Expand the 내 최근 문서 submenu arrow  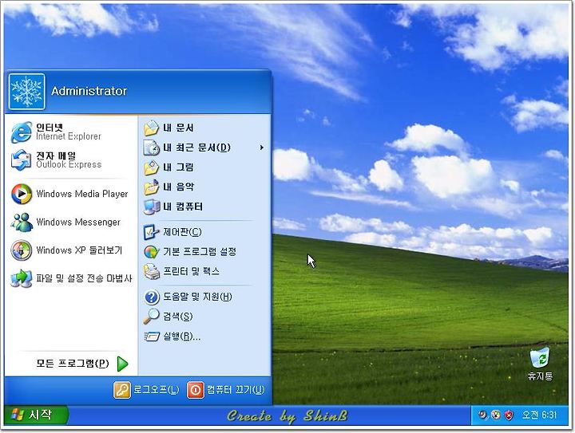(261, 148)
